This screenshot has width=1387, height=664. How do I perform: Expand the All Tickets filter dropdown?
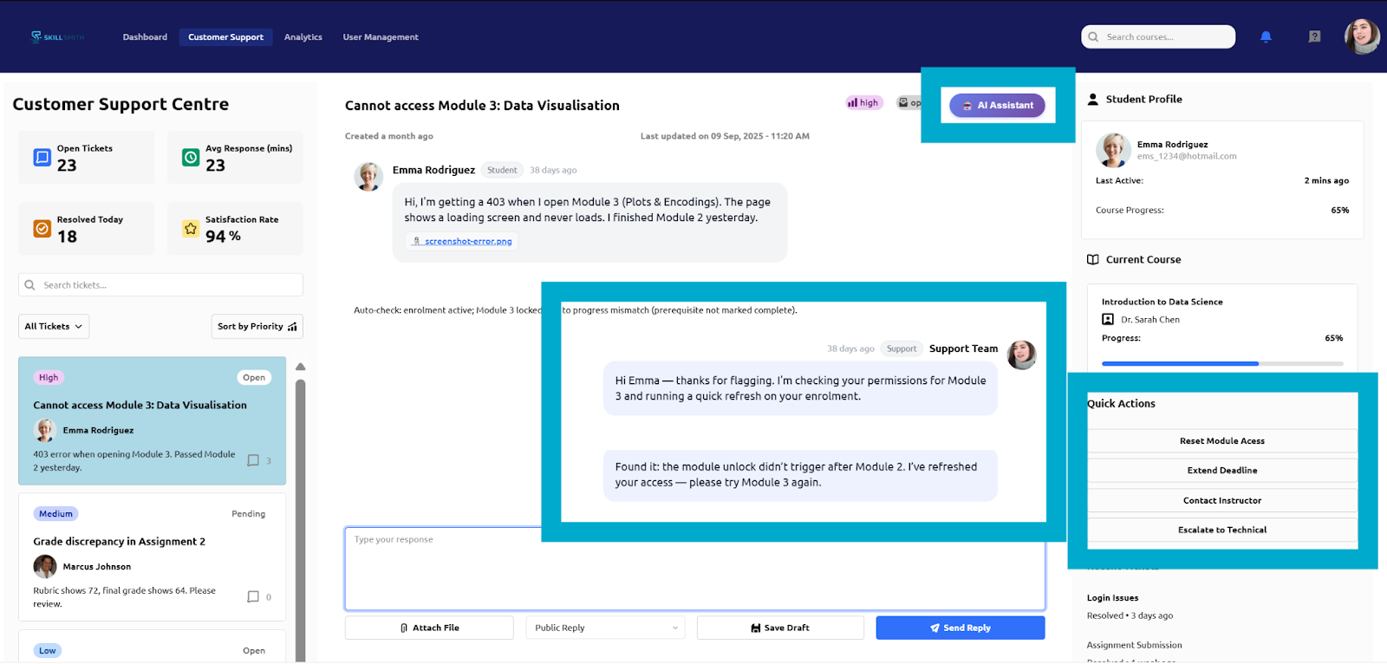pyautogui.click(x=54, y=327)
